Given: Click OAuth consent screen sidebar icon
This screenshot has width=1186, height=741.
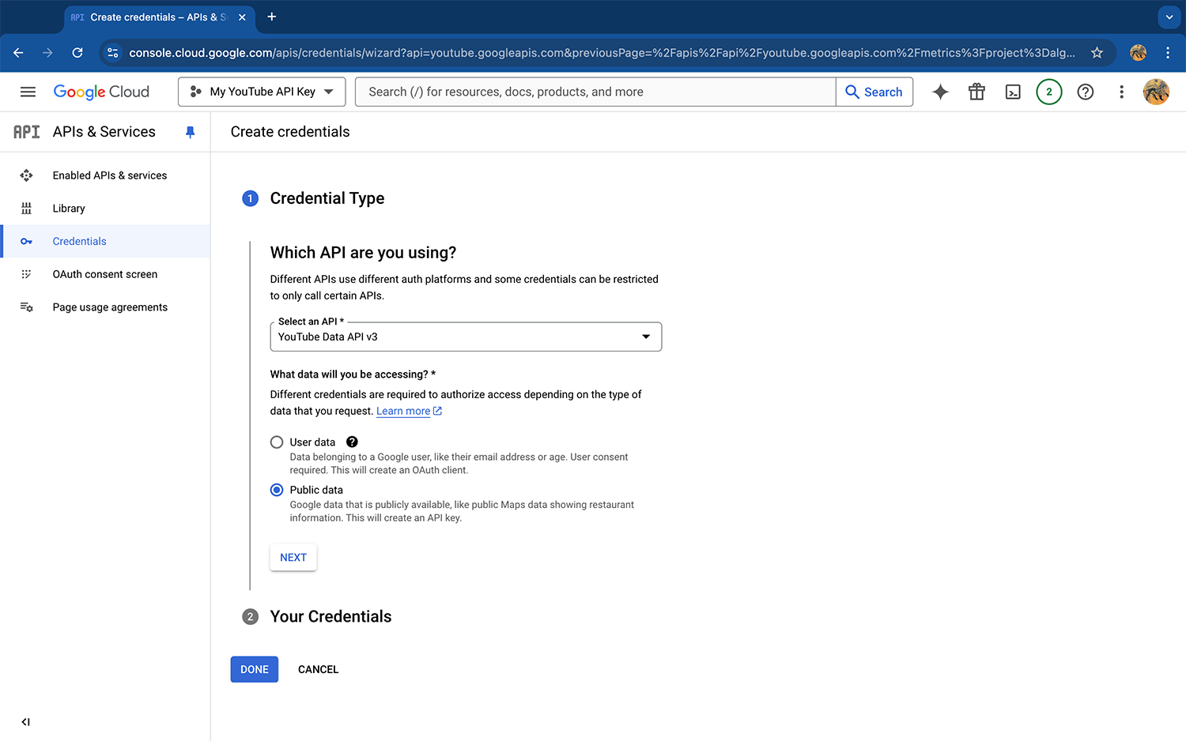Looking at the screenshot, I should [x=26, y=274].
